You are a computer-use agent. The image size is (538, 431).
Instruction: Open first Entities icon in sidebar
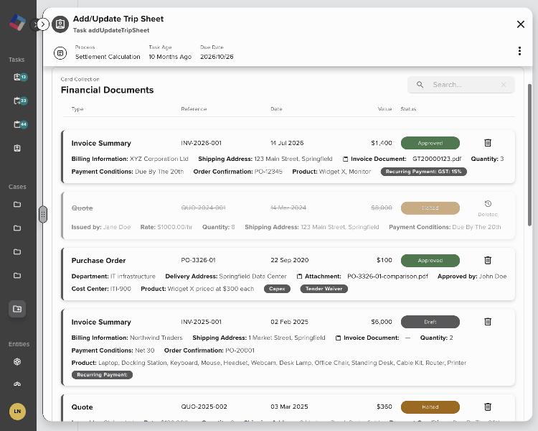click(x=17, y=361)
